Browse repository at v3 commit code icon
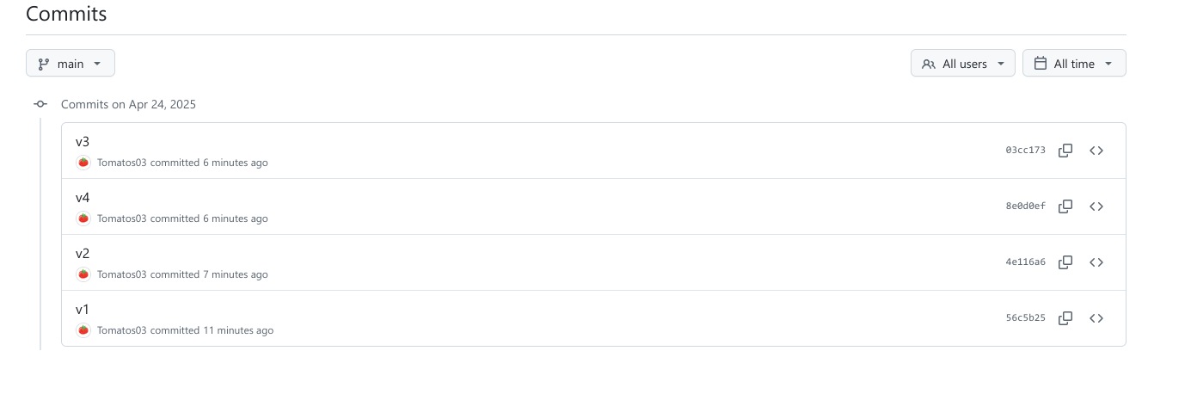This screenshot has height=394, width=1191. pyautogui.click(x=1096, y=151)
